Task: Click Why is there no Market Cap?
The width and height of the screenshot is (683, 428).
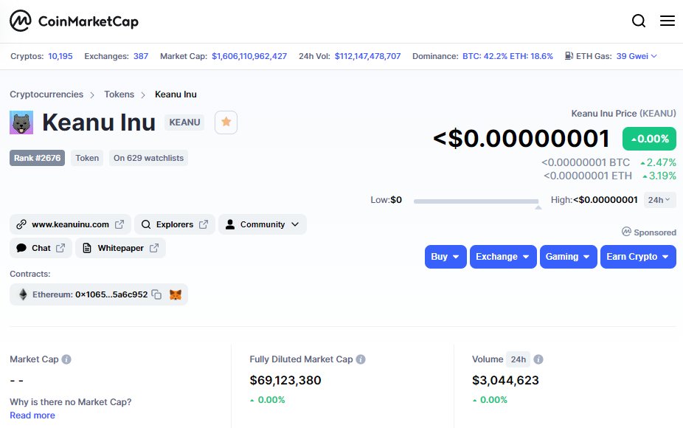Action: [71, 402]
